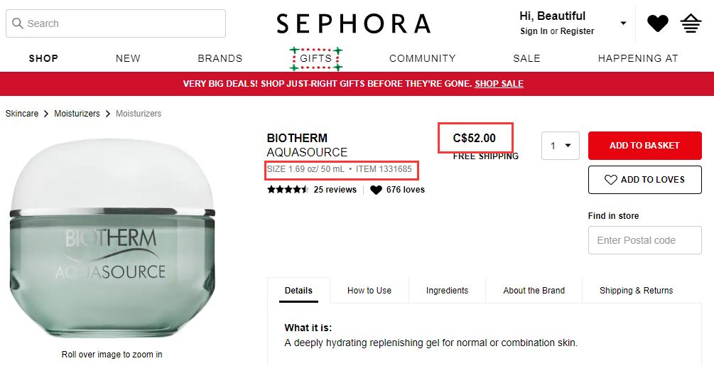This screenshot has height=366, width=714.
Task: Click the Biotherm Aquasource product image
Action: tap(112, 242)
